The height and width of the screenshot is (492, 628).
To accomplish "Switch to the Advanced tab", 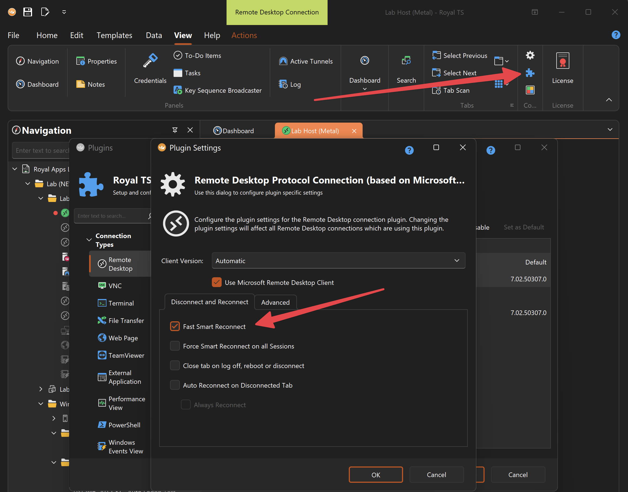I will pos(275,302).
